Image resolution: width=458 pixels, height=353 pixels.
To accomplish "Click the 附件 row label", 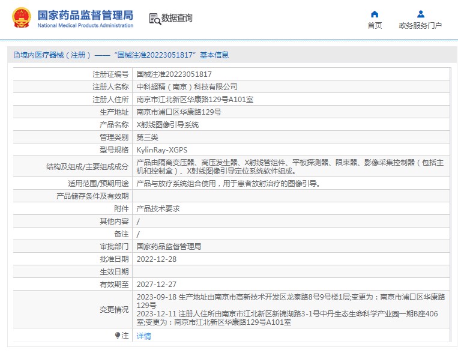I will click(121, 209).
